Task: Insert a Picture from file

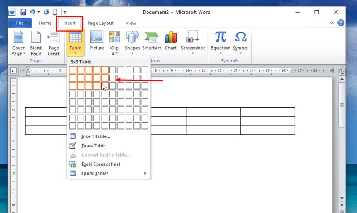Action: point(97,41)
